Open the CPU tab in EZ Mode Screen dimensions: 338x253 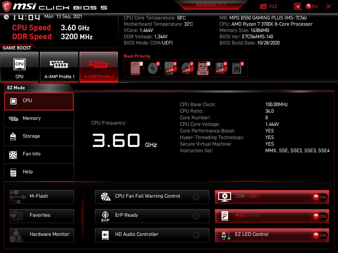pyautogui.click(x=39, y=101)
